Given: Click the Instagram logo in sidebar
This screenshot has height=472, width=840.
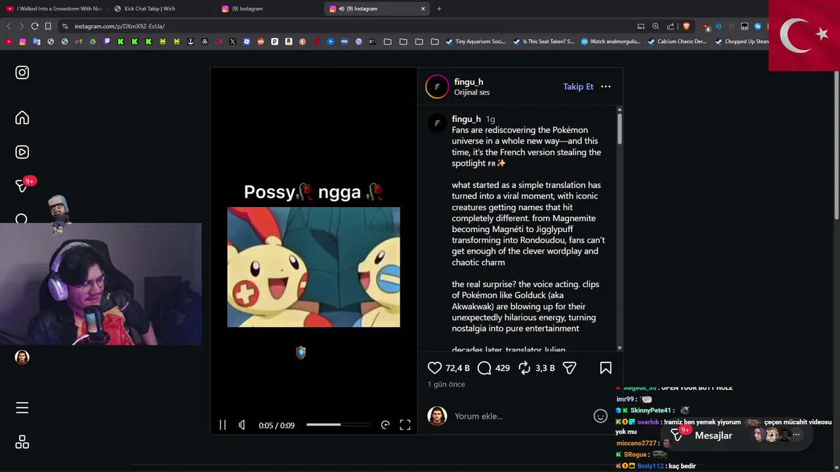Looking at the screenshot, I should coord(22,73).
